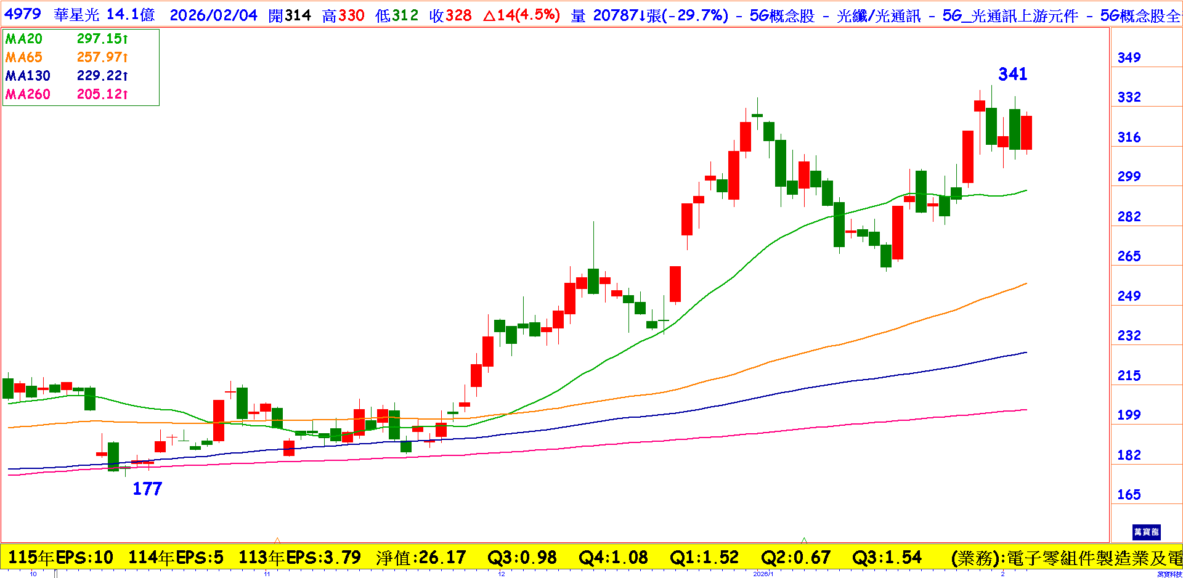
Task: Click the 5G_光通訊上游元件 category in header
Action: 1010,15
